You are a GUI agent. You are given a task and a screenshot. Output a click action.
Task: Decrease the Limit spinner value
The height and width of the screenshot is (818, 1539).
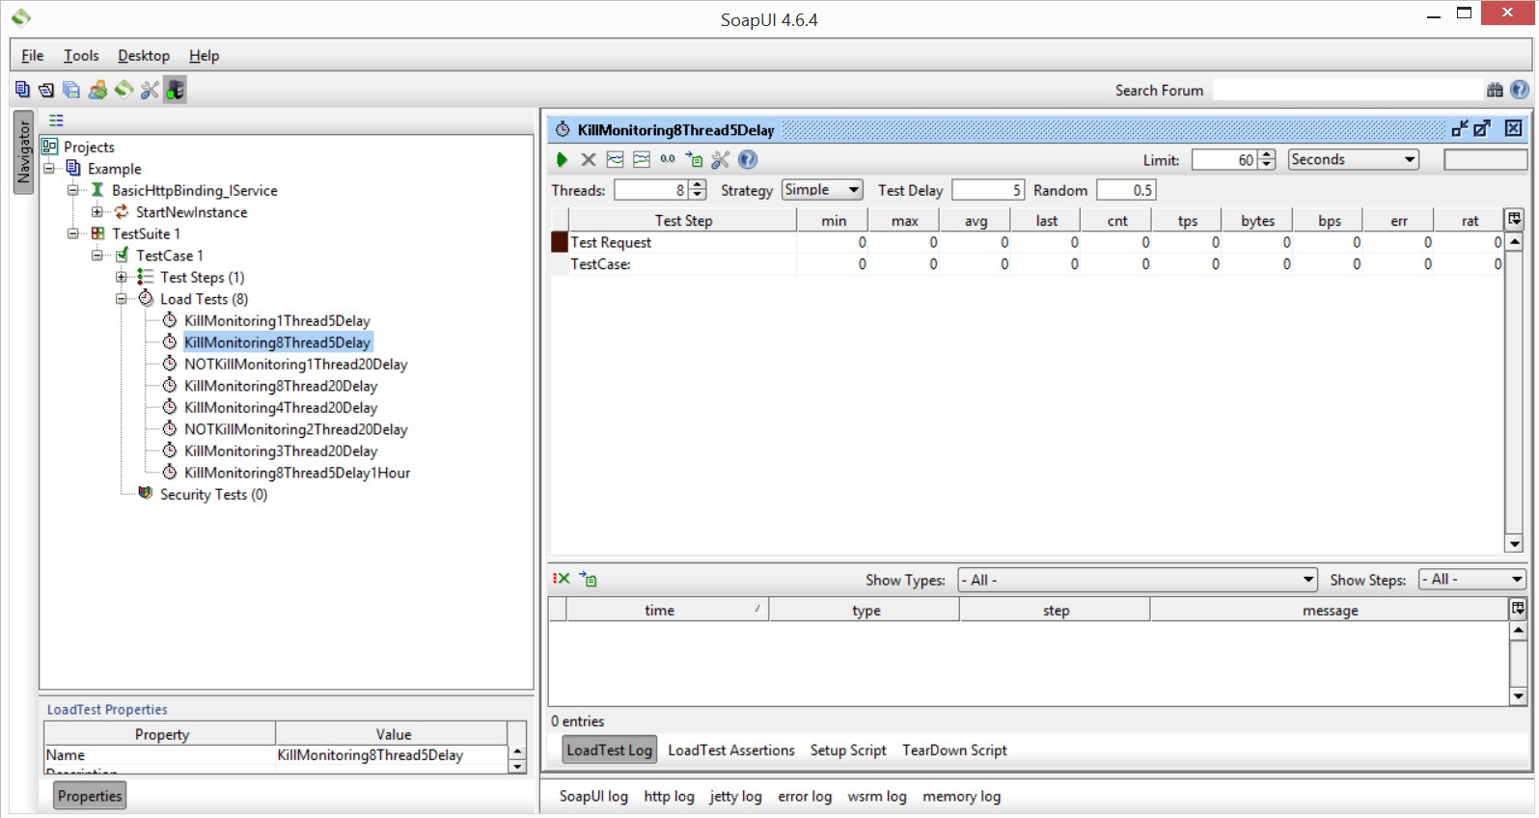(1268, 165)
